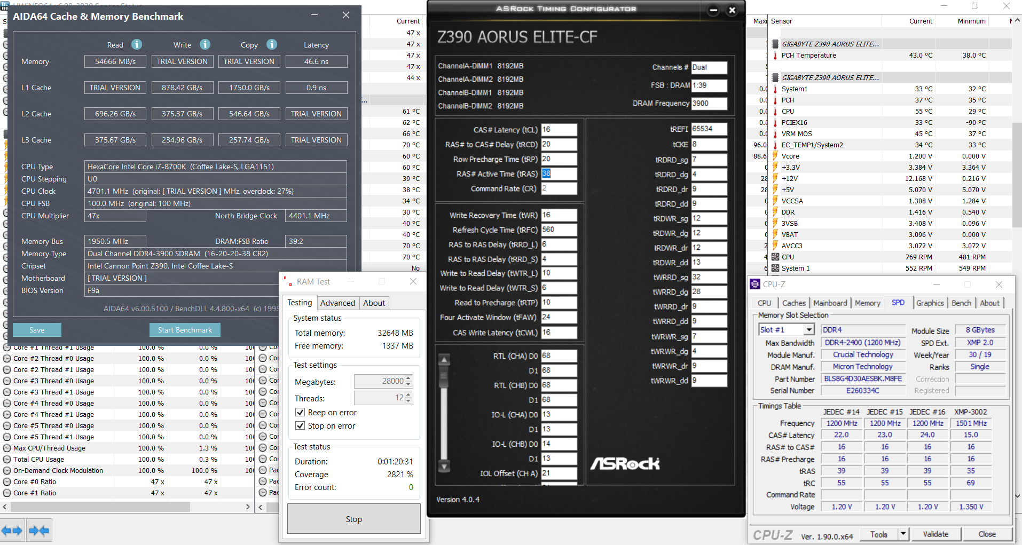The width and height of the screenshot is (1022, 545).
Task: Click the Total CPU Usage row icon
Action: pyautogui.click(x=7, y=460)
